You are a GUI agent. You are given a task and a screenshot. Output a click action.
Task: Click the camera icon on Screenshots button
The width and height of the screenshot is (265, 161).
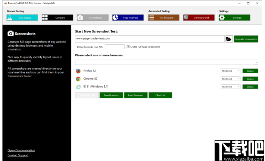[x=80, y=18]
